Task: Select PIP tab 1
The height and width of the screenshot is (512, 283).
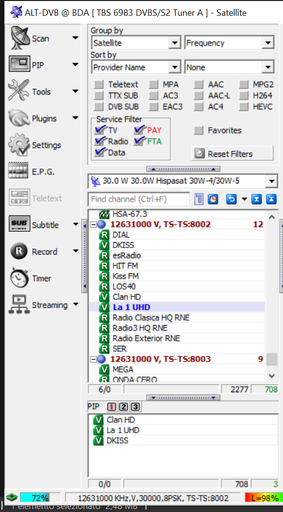Action: (112, 407)
